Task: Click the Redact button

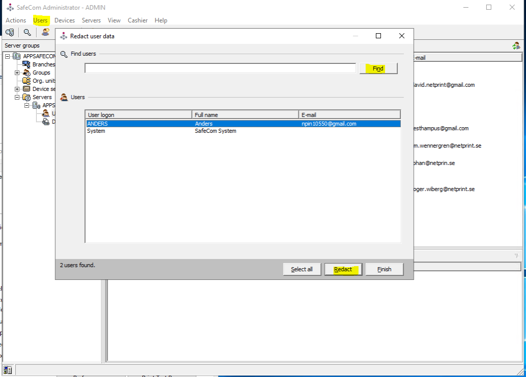Action: click(343, 269)
